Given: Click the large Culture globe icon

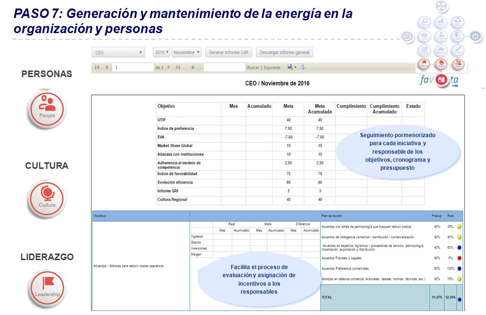Looking at the screenshot, I should [x=47, y=199].
